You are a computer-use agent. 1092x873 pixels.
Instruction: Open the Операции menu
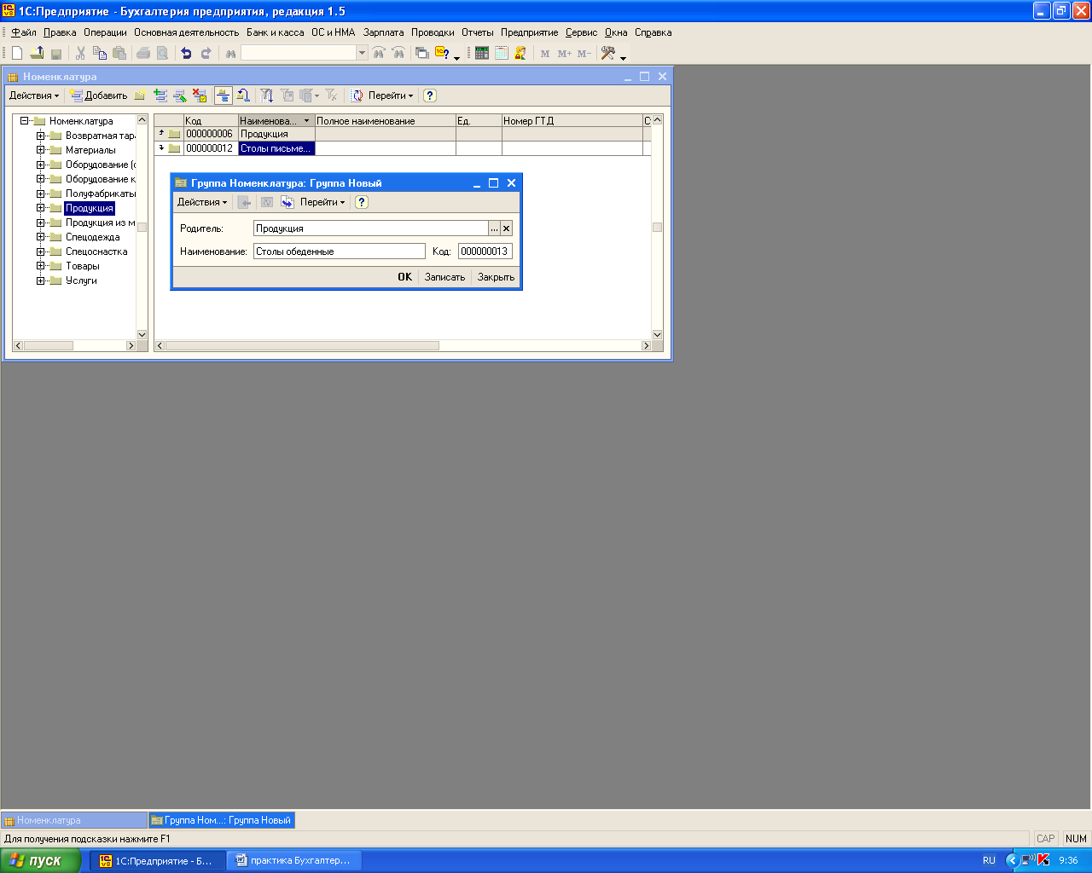(105, 32)
